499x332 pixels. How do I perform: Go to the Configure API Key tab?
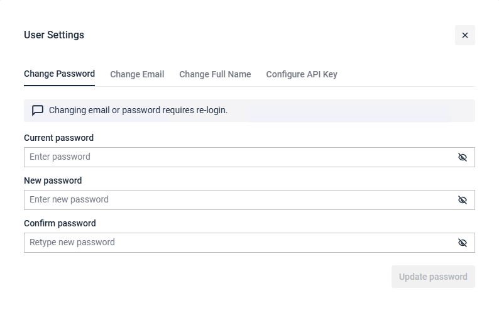(x=302, y=74)
